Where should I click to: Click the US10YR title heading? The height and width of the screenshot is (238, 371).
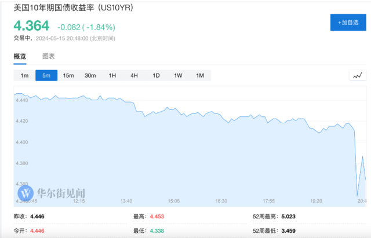(74, 8)
